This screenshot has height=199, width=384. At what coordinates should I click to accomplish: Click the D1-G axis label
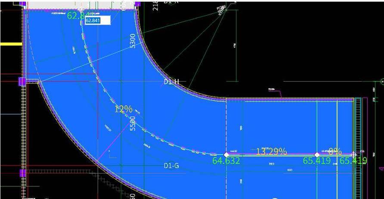coord(171,166)
